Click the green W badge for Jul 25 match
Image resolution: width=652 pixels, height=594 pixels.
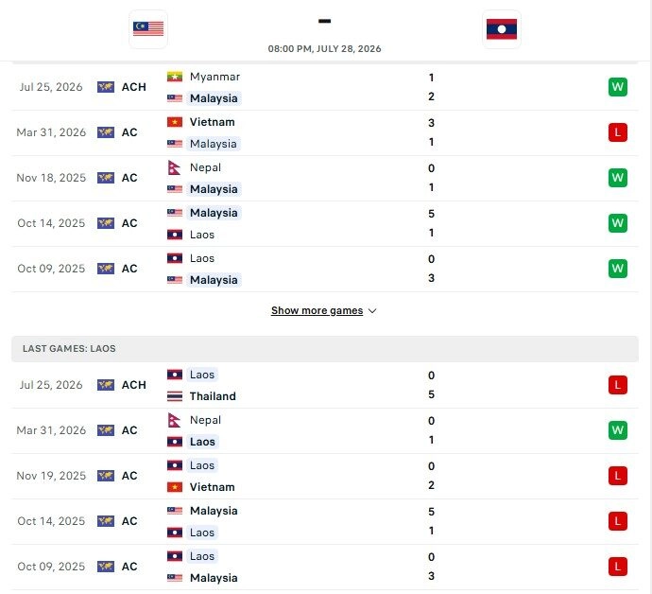(x=617, y=87)
